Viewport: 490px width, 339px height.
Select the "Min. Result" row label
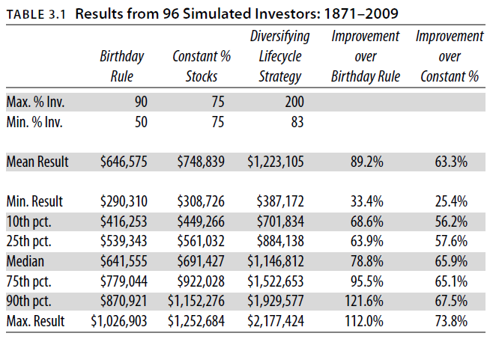pos(34,201)
